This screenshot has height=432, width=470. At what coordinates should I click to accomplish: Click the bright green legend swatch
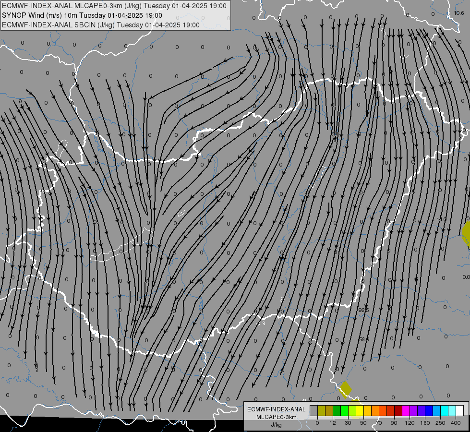click(345, 411)
